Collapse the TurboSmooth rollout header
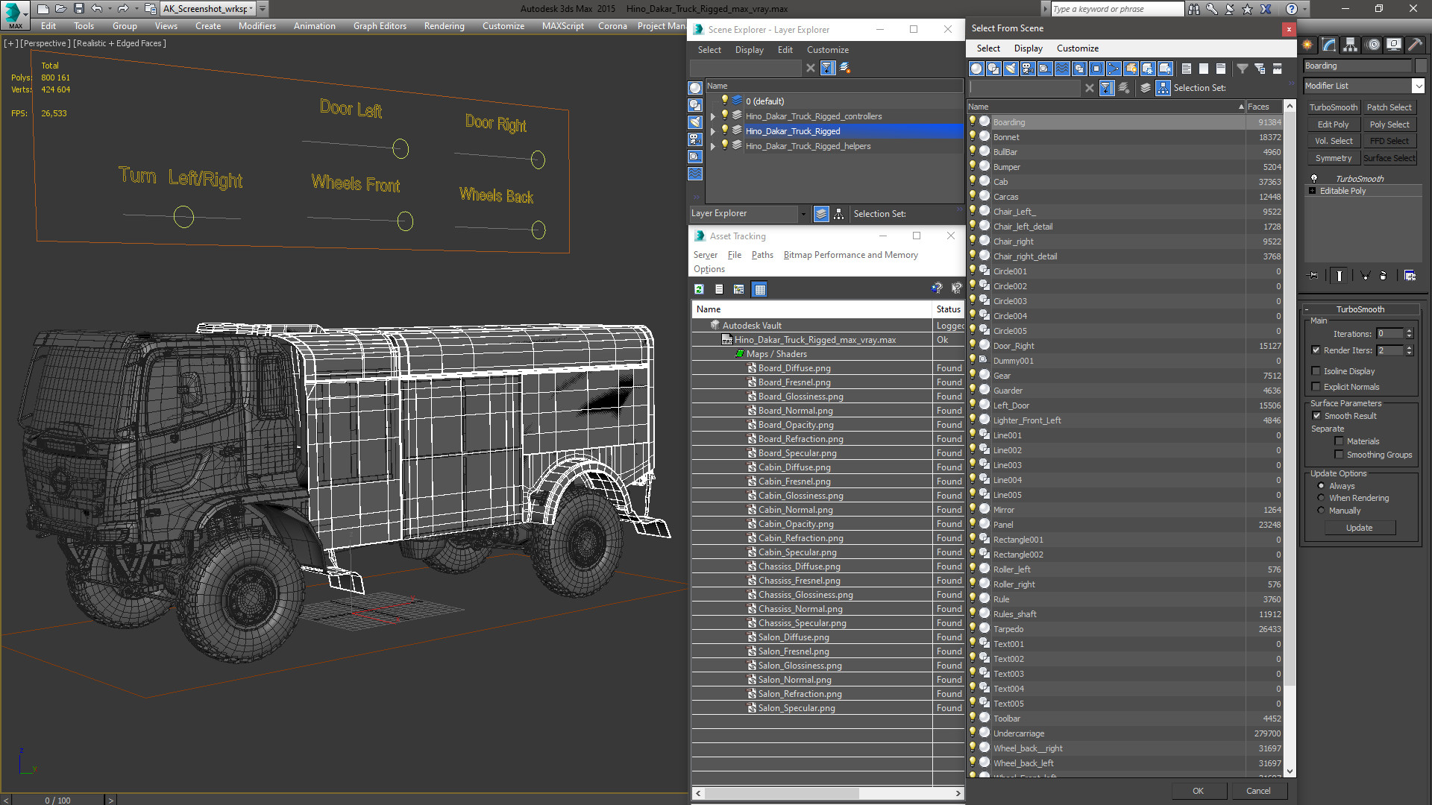 1360,309
